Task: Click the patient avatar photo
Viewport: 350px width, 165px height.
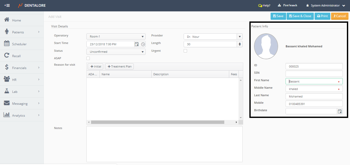Action: click(266, 46)
